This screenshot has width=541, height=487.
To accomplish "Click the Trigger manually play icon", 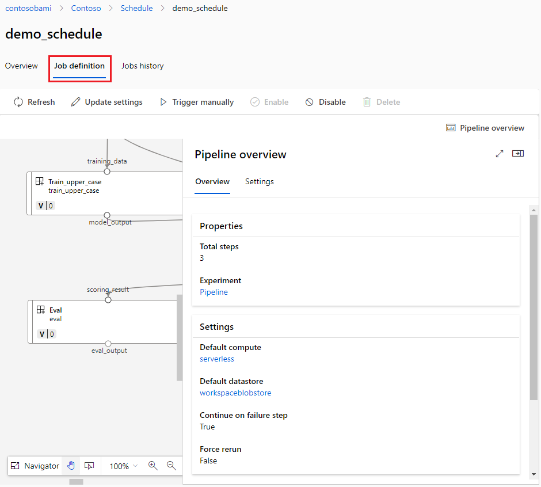I will coord(163,102).
